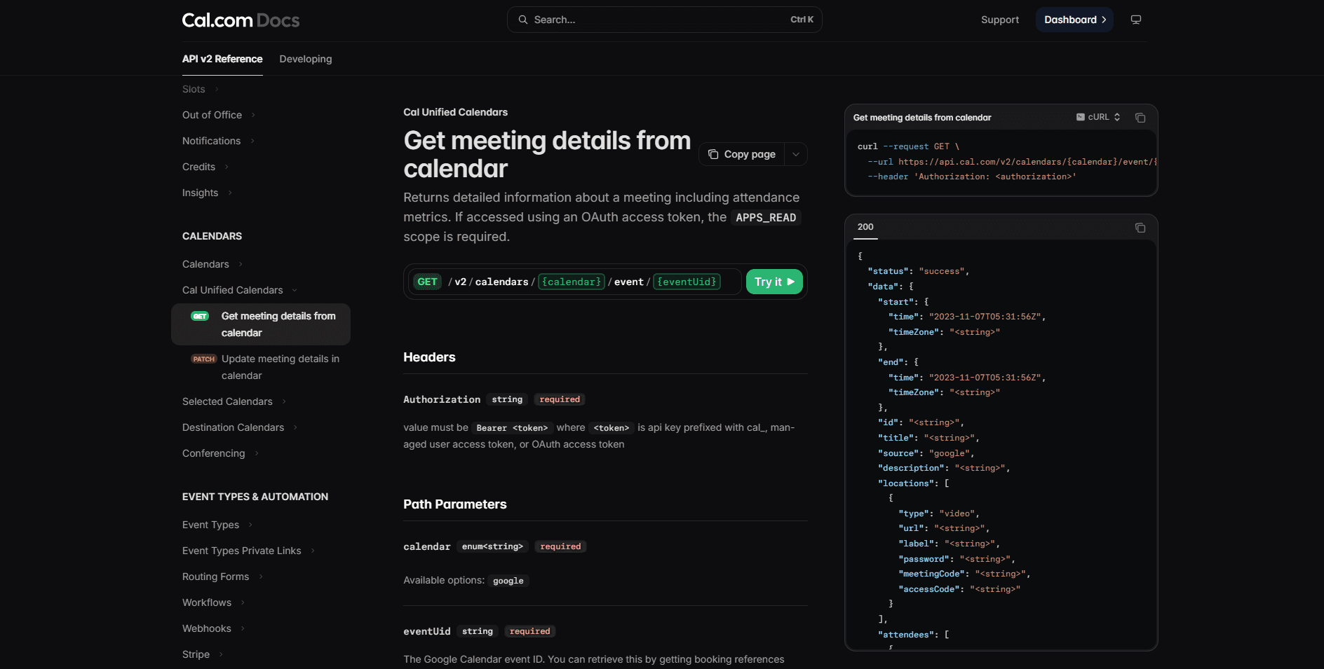Image resolution: width=1324 pixels, height=669 pixels.
Task: Switch to API v2 Reference tab
Action: pos(222,59)
